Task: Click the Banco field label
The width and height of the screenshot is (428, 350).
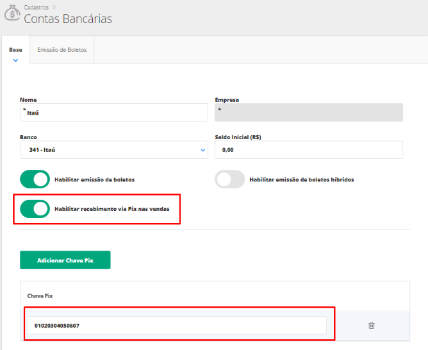Action: [28, 137]
